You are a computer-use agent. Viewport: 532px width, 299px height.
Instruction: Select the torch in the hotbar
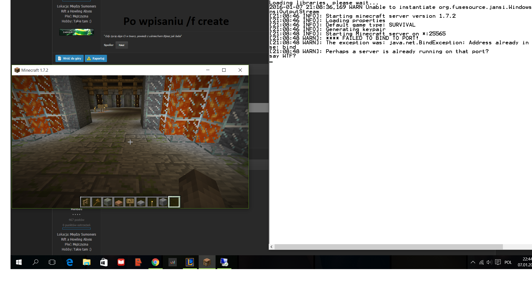(152, 202)
